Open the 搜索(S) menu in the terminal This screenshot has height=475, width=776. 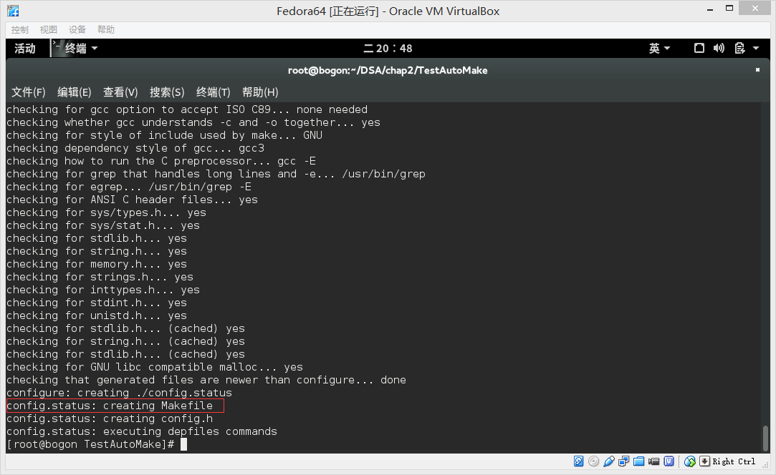[x=167, y=92]
